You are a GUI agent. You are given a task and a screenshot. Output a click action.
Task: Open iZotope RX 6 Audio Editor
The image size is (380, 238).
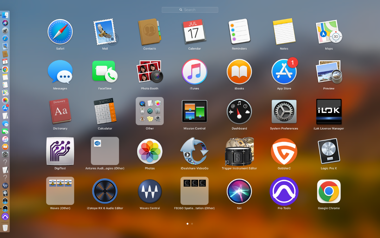click(105, 191)
